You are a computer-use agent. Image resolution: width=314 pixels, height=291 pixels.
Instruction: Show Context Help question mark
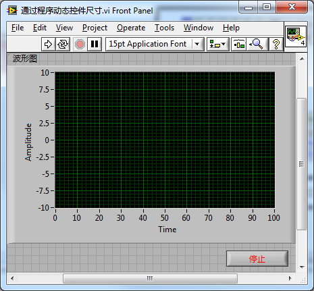[x=276, y=44]
